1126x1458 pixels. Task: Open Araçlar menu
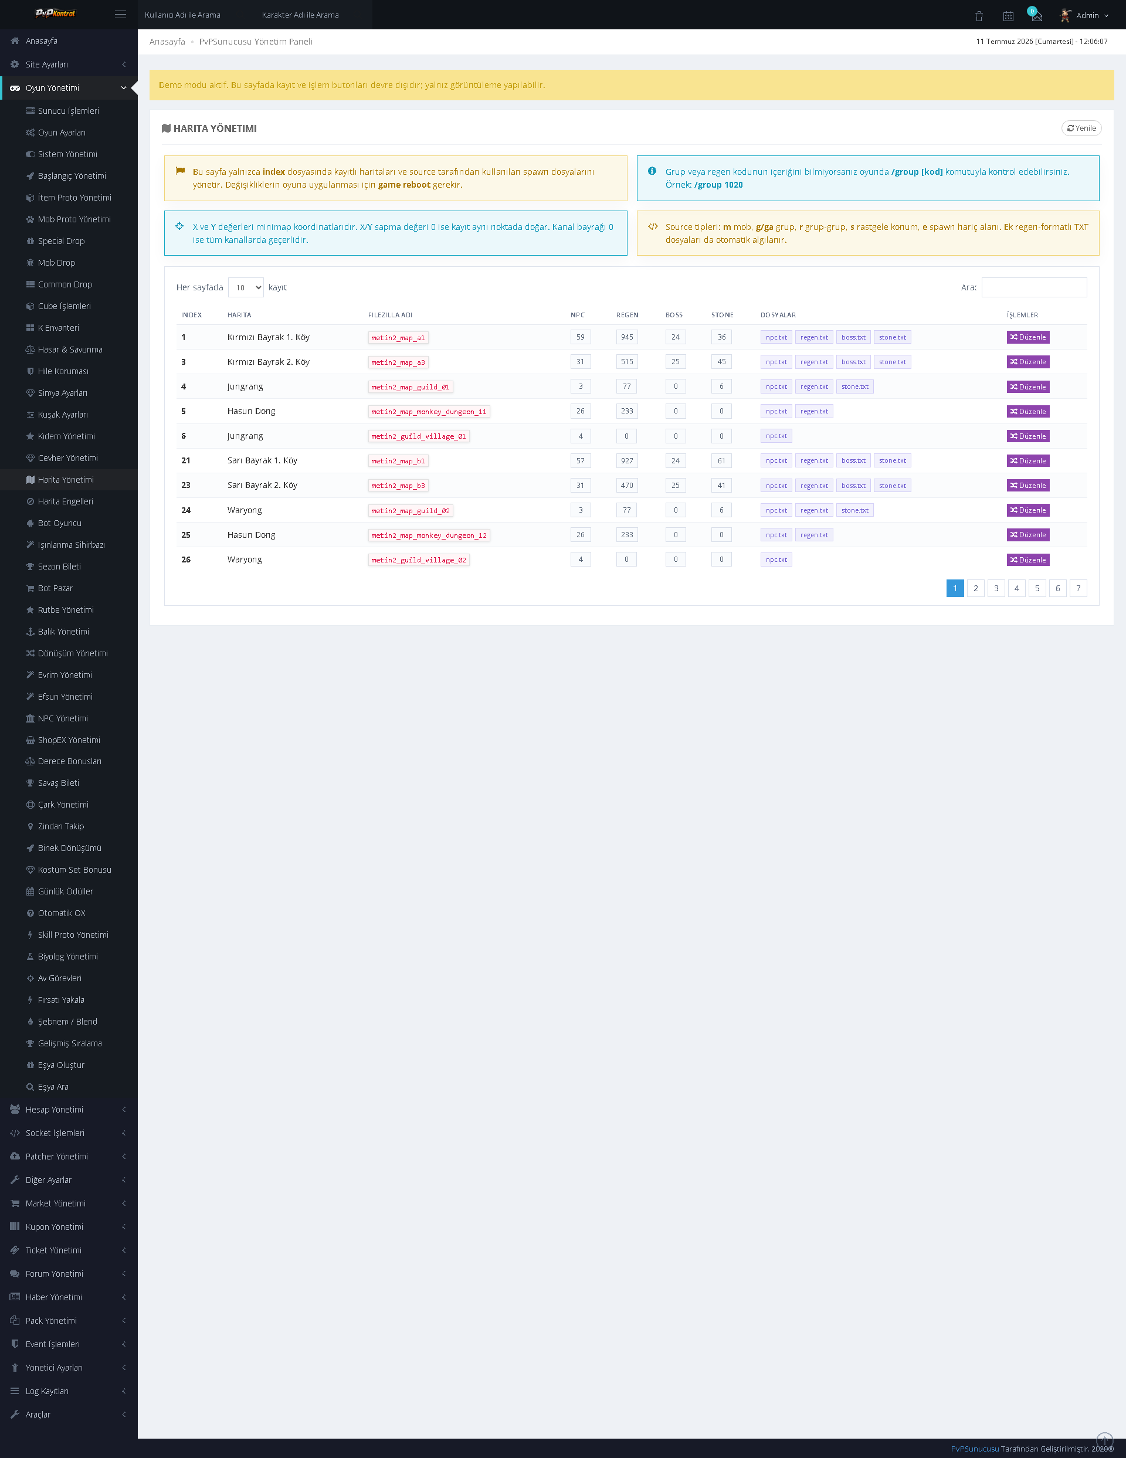click(69, 1415)
